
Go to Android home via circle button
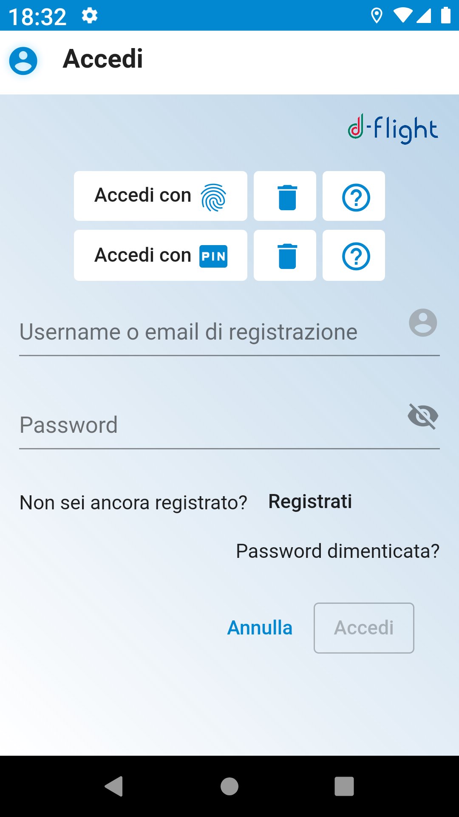[229, 786]
